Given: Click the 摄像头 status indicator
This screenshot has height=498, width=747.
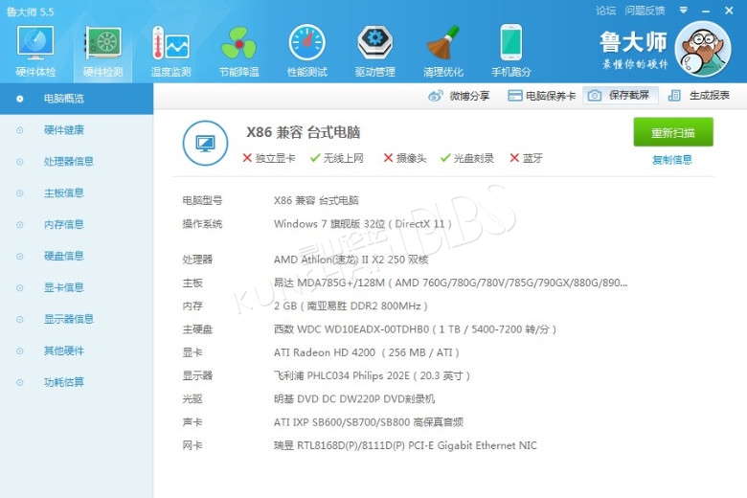Looking at the screenshot, I should [405, 158].
